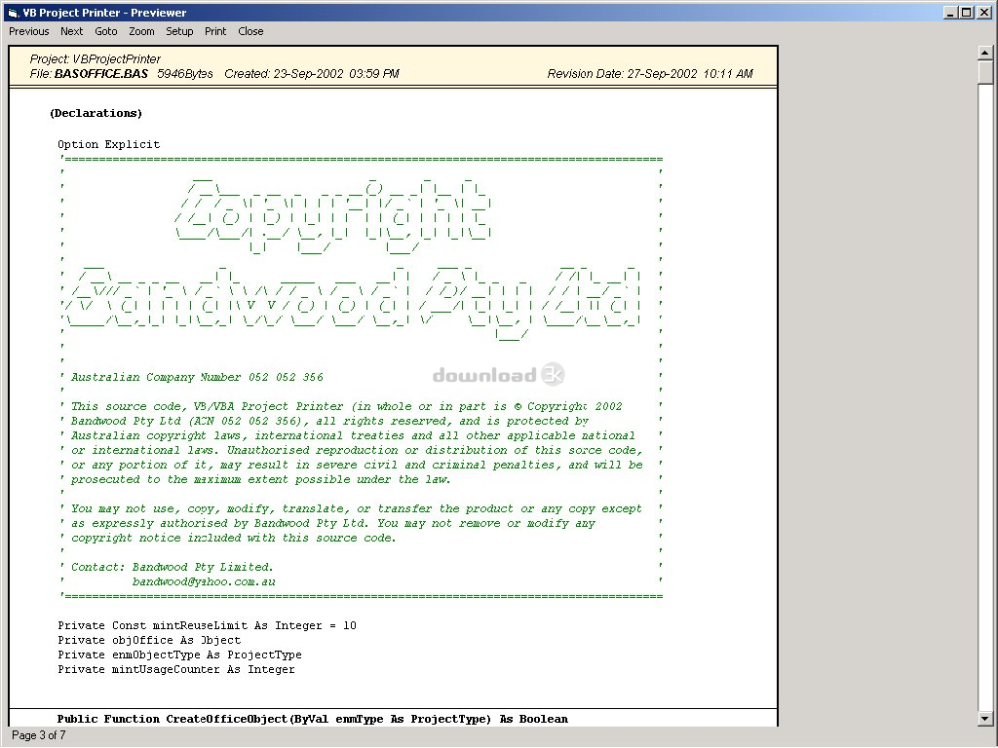Click Close in the menu bar

250,31
